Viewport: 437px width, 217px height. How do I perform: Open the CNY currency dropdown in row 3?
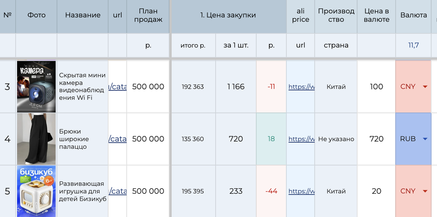click(425, 87)
